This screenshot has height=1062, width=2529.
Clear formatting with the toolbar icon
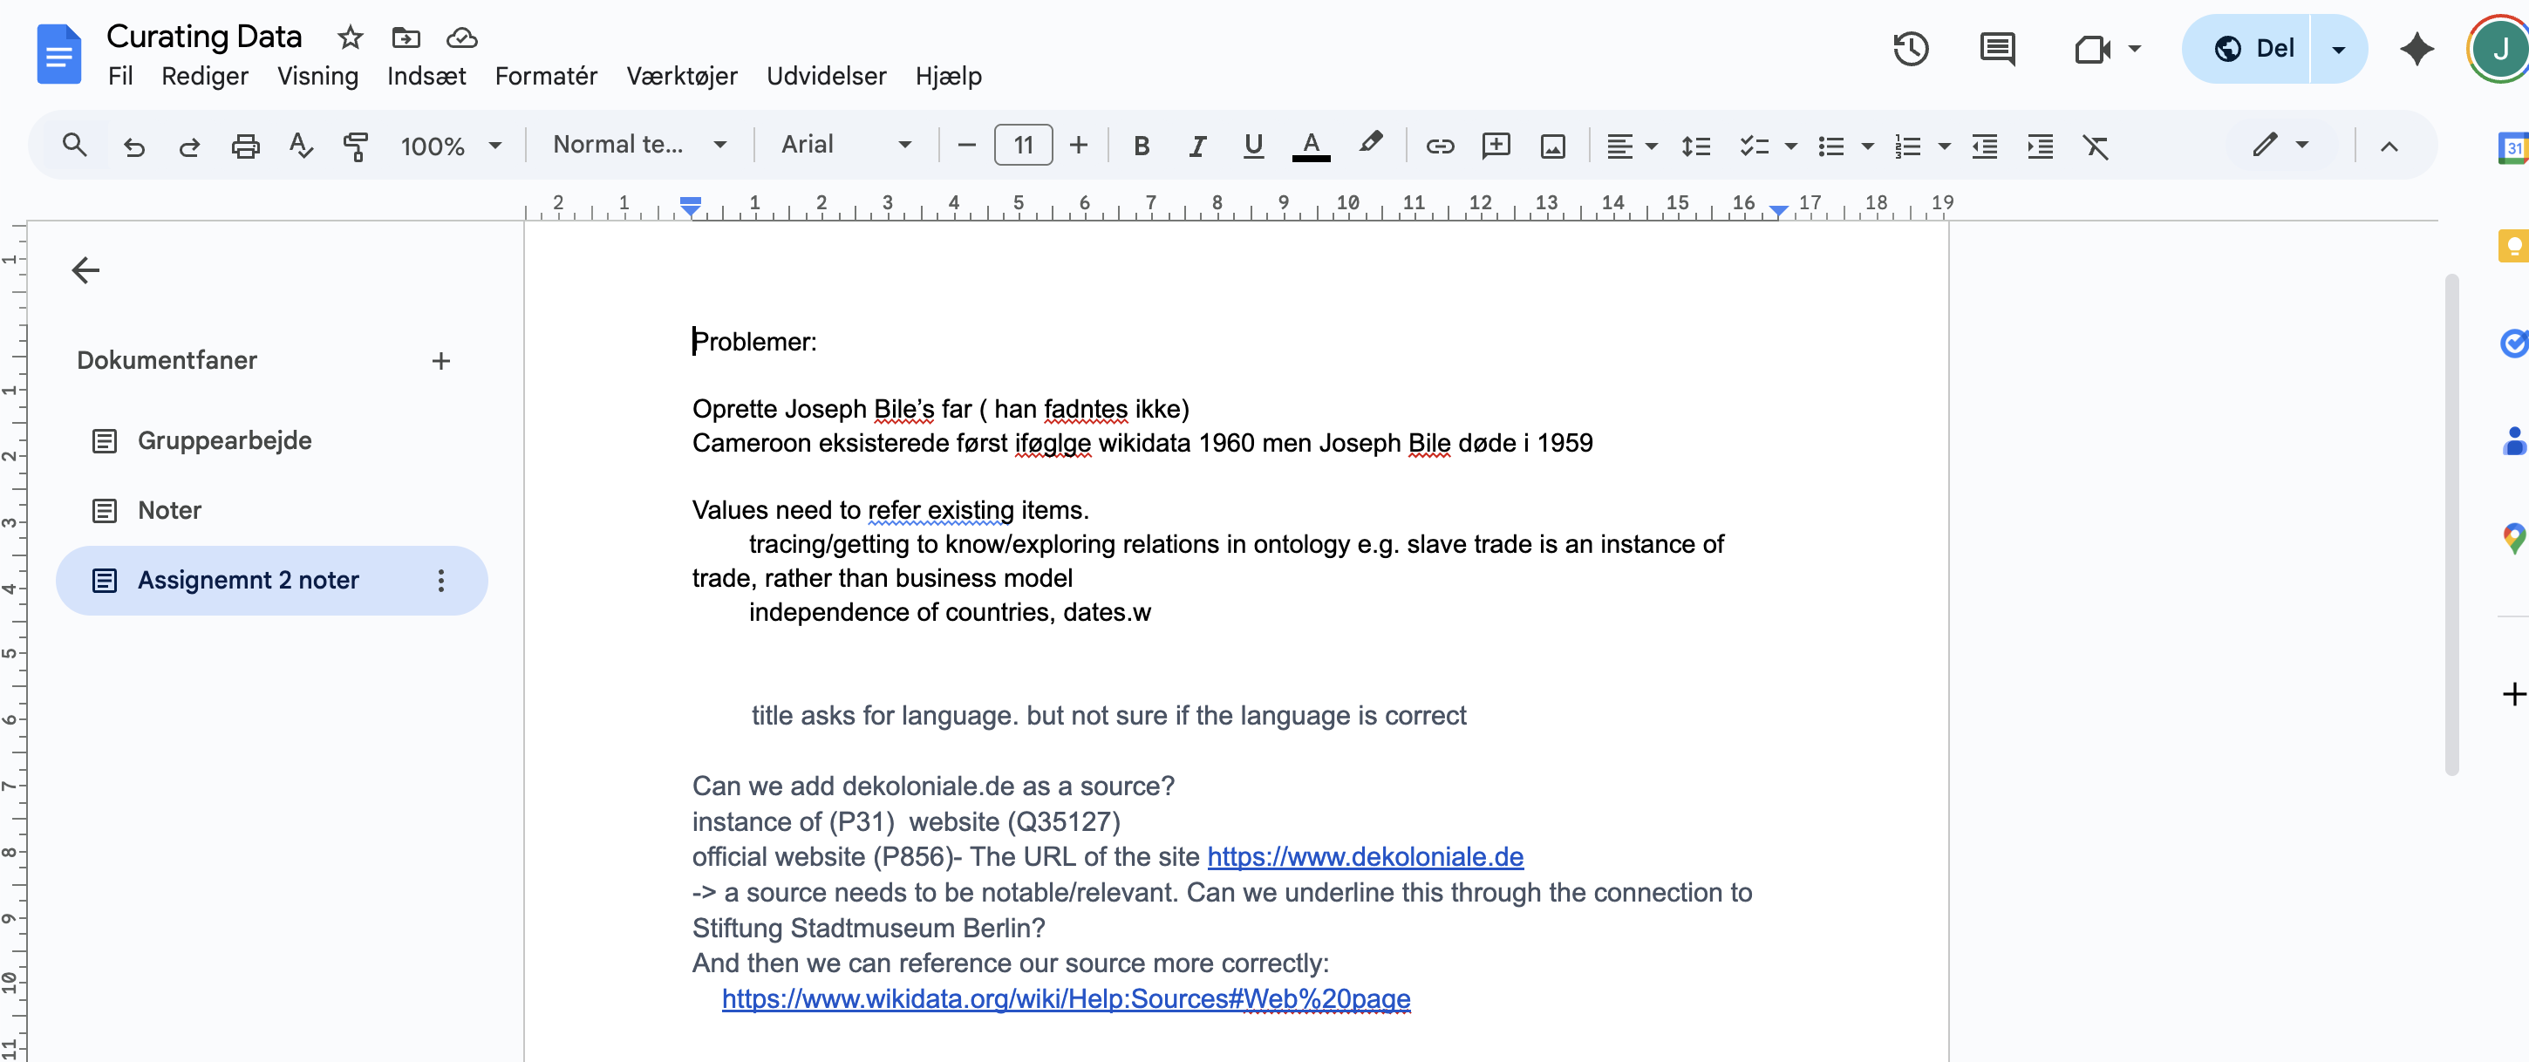click(2098, 146)
